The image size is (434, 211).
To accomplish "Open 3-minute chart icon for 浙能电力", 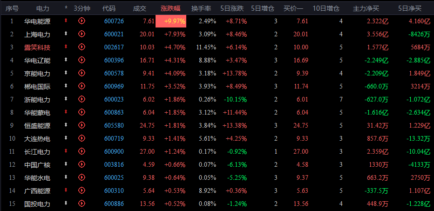I will [x=81, y=99].
